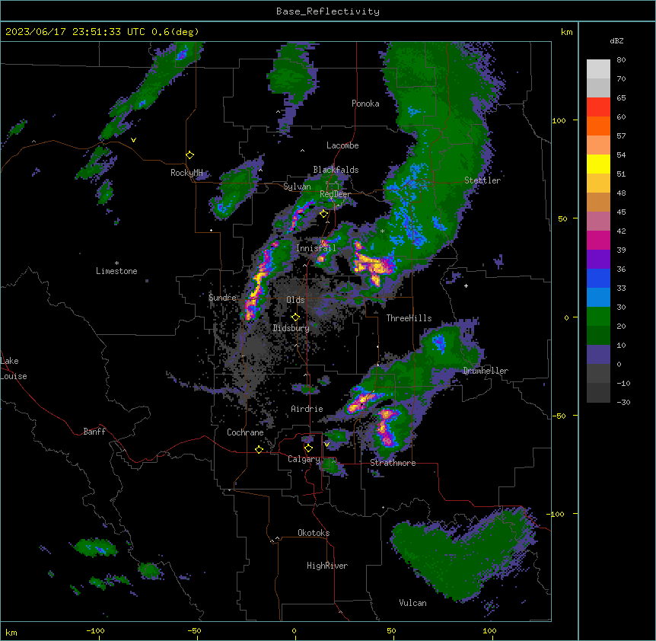Click the HighRiver city label
Image resolution: width=656 pixels, height=641 pixels.
click(327, 566)
